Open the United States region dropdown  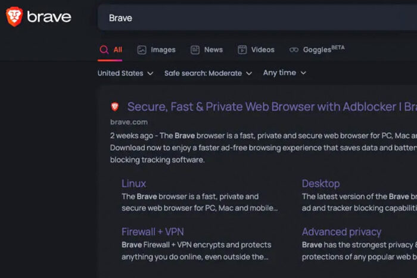pos(125,73)
